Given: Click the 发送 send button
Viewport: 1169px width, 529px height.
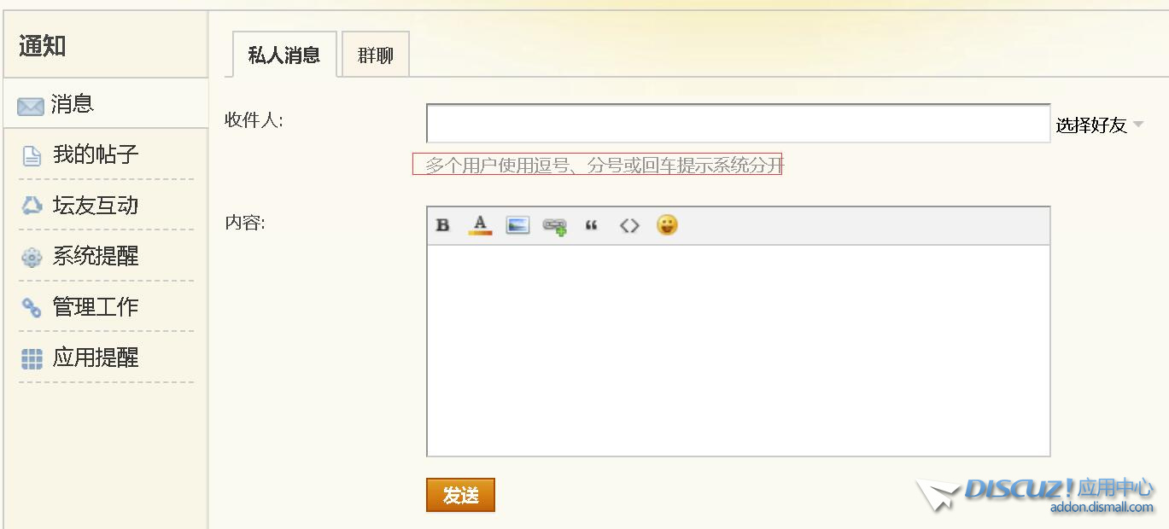Looking at the screenshot, I should tap(460, 495).
